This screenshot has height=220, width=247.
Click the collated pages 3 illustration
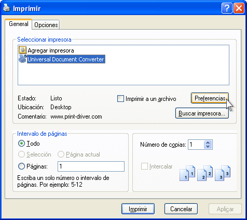(x=223, y=173)
